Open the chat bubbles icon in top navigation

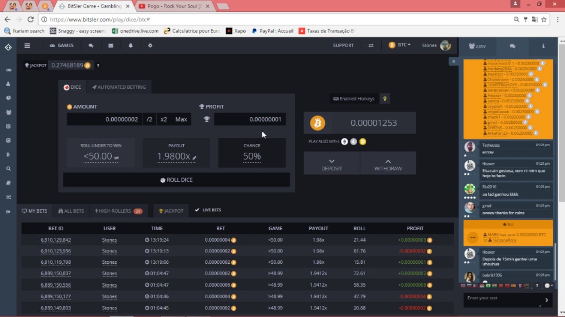tap(91, 45)
